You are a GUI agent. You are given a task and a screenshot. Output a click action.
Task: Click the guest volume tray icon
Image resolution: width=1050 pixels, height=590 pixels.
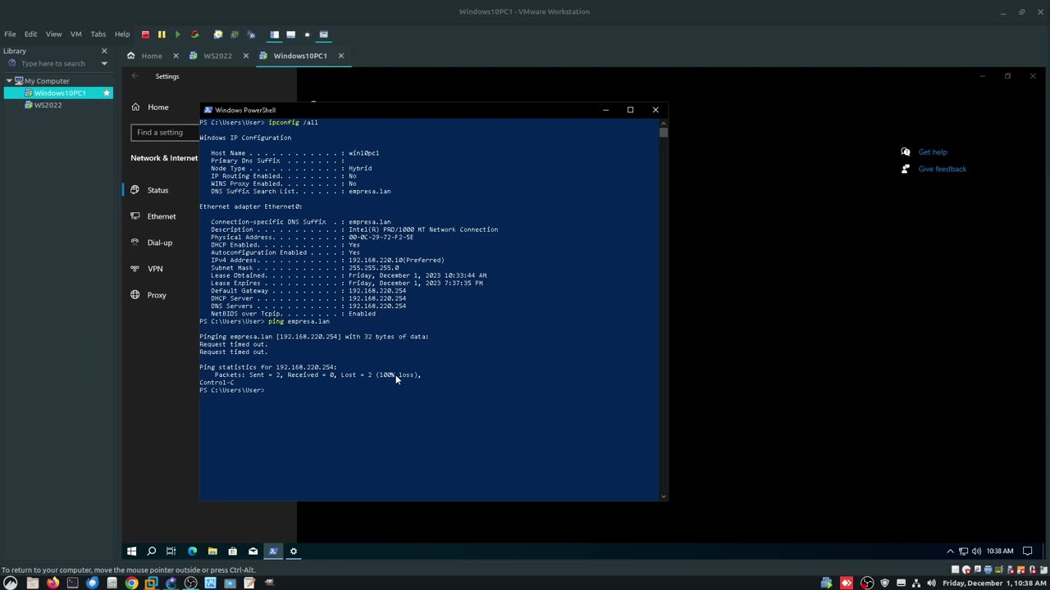976,551
